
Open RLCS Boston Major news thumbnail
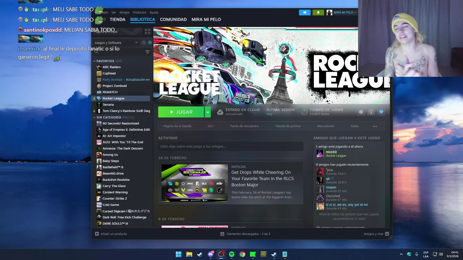point(195,183)
